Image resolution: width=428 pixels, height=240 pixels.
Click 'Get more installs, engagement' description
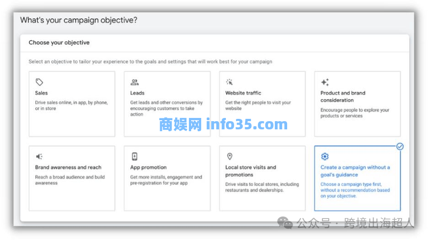pyautogui.click(x=166, y=180)
